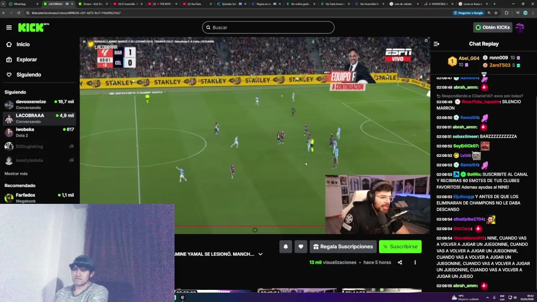Share the video via share icon
Viewport: 537px width, 302px height.
point(400,263)
